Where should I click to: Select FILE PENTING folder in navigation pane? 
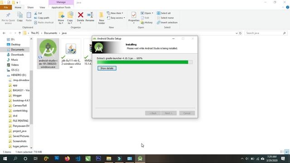pos(20,121)
